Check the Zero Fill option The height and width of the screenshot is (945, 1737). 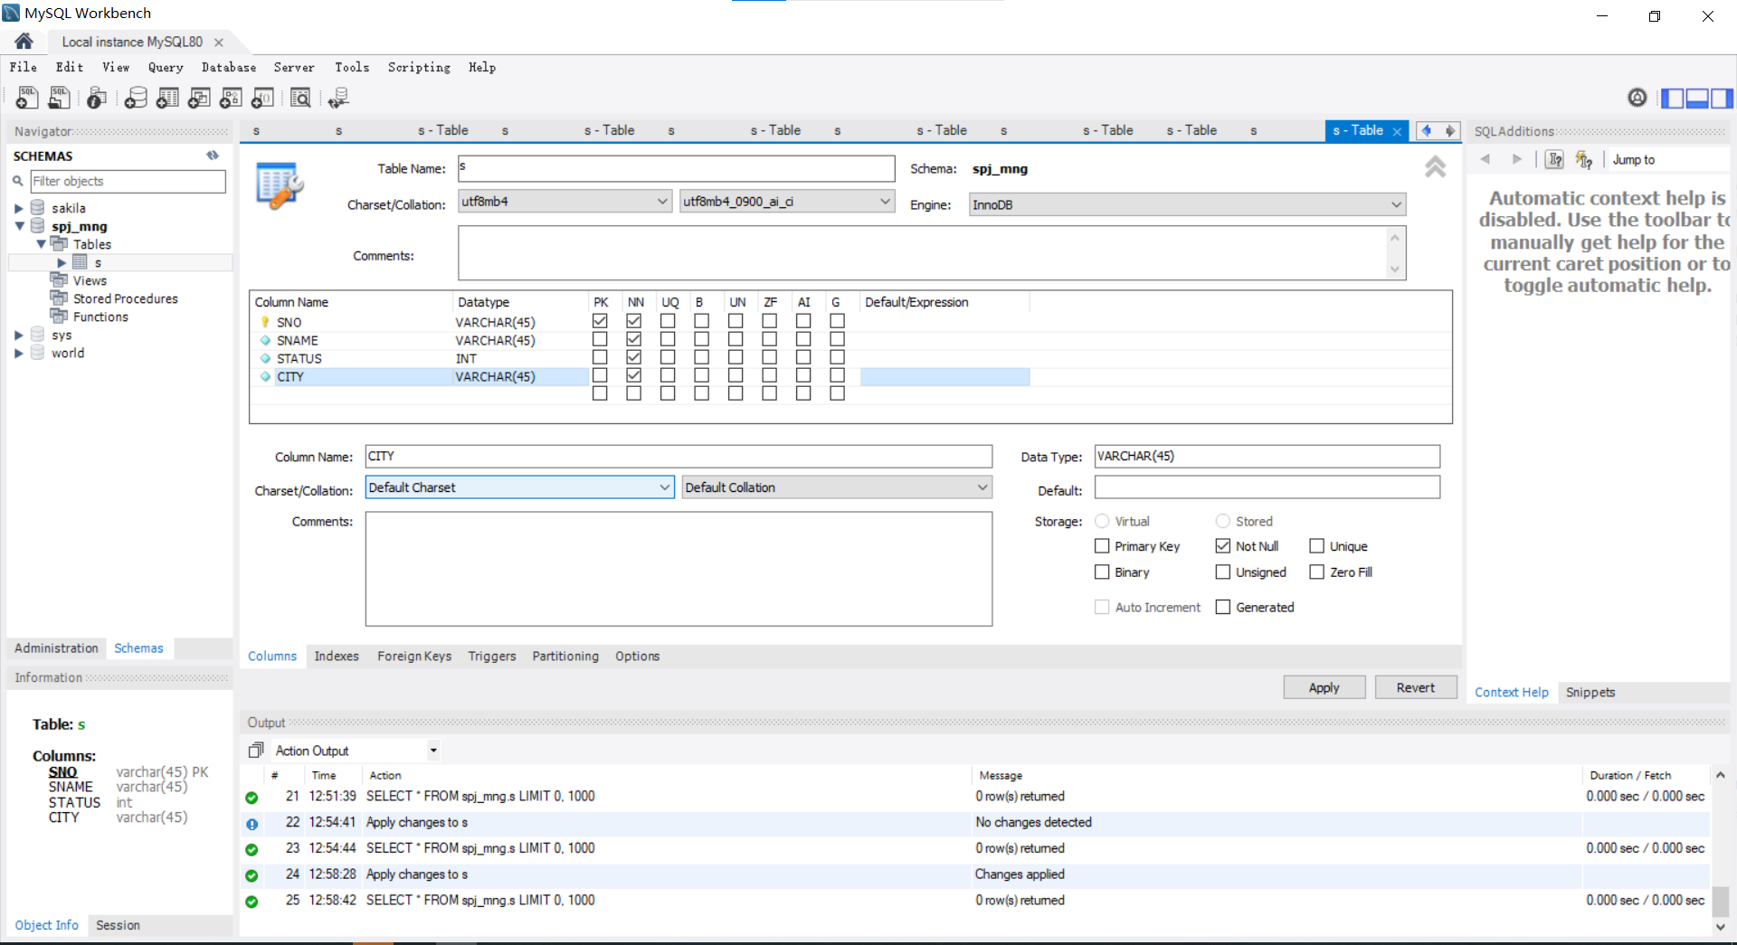click(1317, 572)
